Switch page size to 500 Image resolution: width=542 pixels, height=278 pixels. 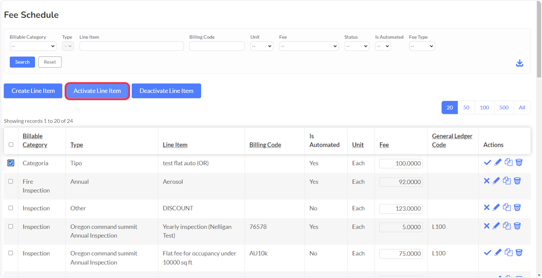point(504,107)
